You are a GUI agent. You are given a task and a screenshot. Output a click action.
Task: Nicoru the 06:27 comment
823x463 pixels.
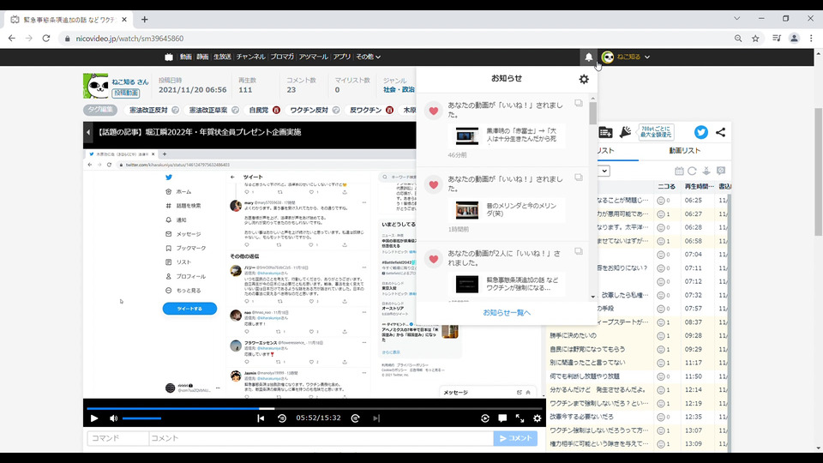click(661, 214)
